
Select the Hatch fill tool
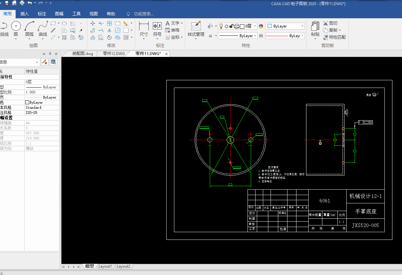tap(64, 37)
